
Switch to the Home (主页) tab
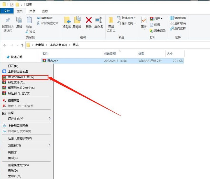point(20,11)
